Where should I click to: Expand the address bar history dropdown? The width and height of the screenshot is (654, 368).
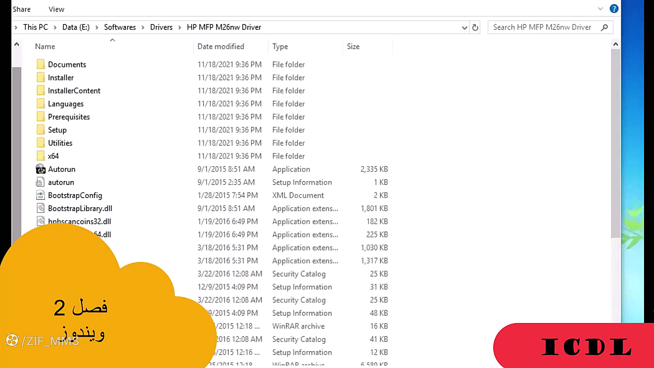click(x=464, y=28)
